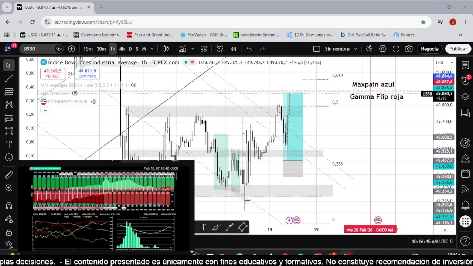Open the economic calendar panel
Viewport: 473px width, 266px height.
(x=465, y=174)
